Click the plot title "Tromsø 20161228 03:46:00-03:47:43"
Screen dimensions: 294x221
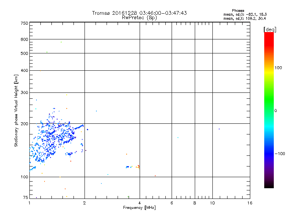(139, 13)
